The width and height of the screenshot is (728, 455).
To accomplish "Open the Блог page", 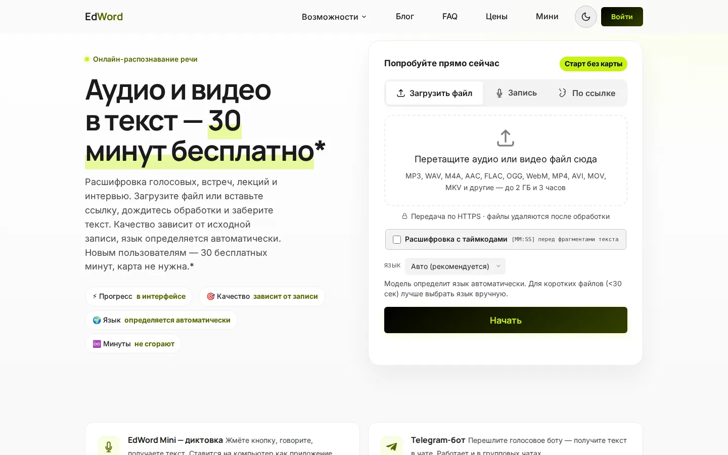I will tap(404, 17).
